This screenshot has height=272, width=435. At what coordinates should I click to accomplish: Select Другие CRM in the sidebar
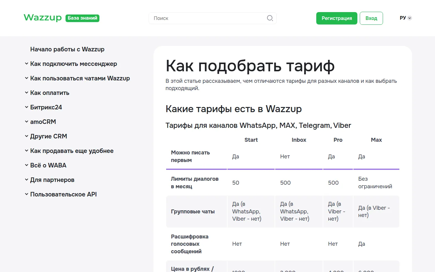click(49, 136)
